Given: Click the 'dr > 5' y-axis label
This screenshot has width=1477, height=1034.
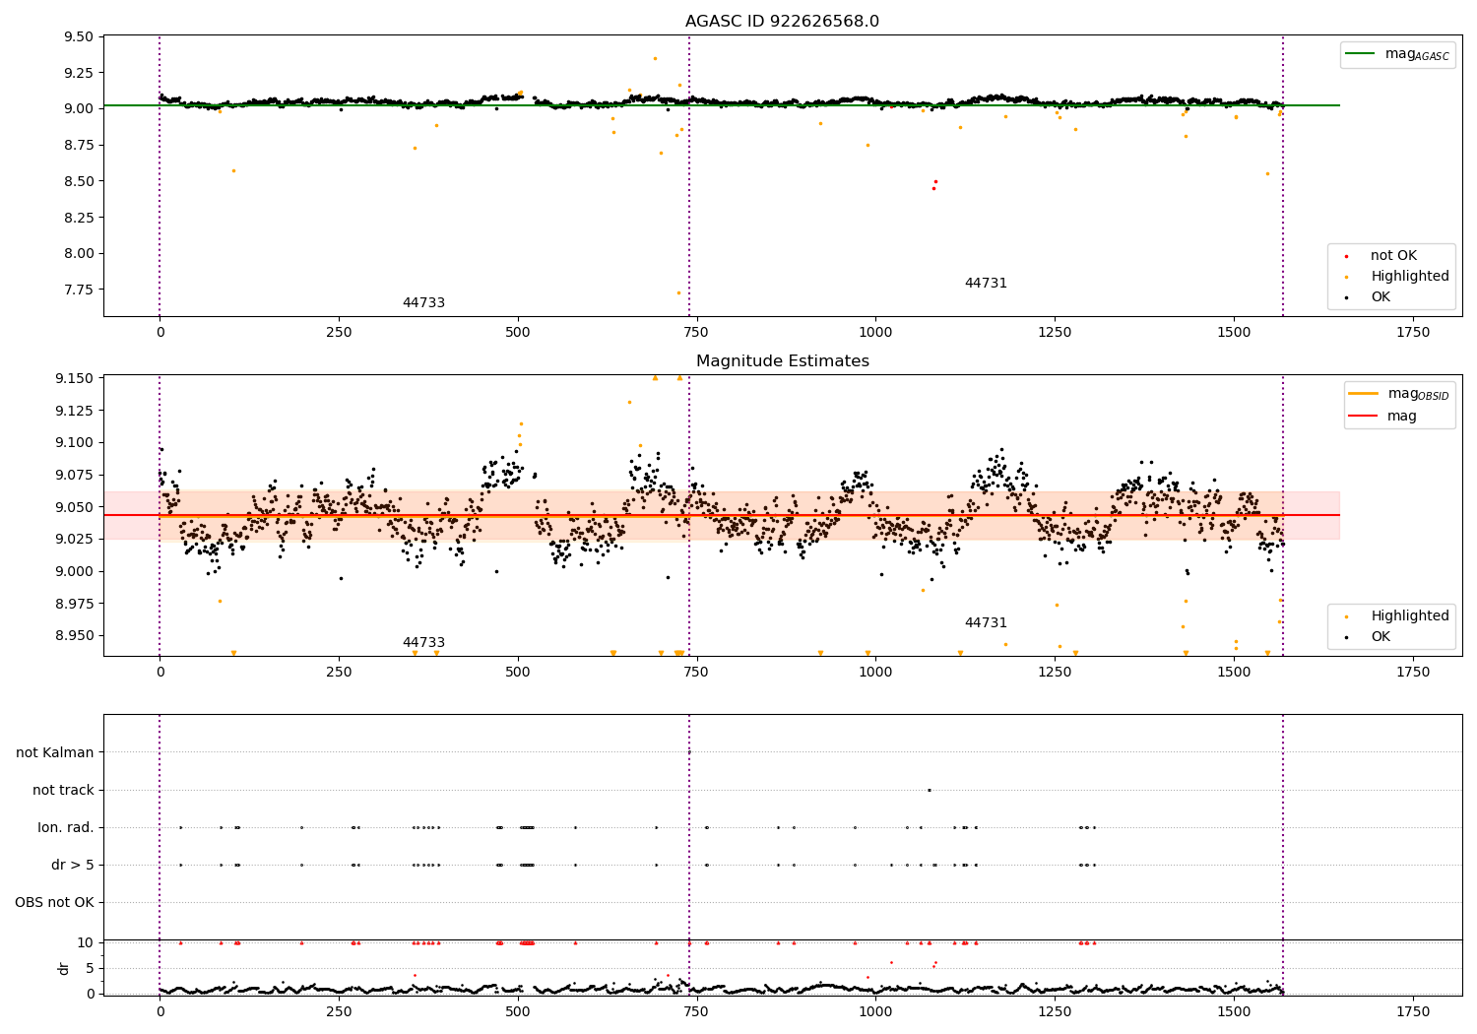Looking at the screenshot, I should click(x=73, y=865).
